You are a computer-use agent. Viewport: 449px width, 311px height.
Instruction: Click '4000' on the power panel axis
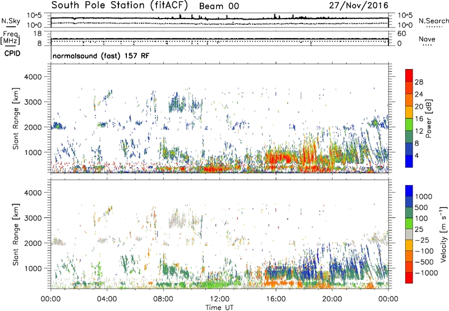click(x=33, y=77)
